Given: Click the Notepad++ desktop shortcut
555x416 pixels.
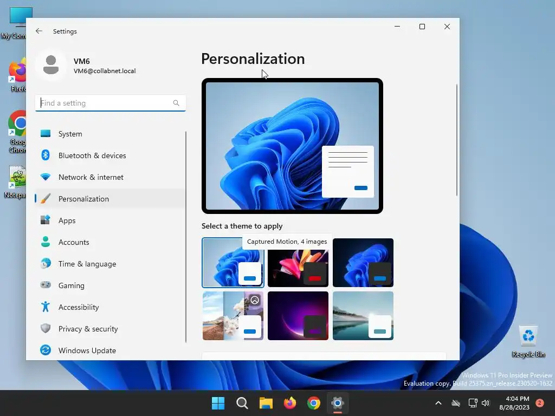Looking at the screenshot, I should click(x=15, y=182).
